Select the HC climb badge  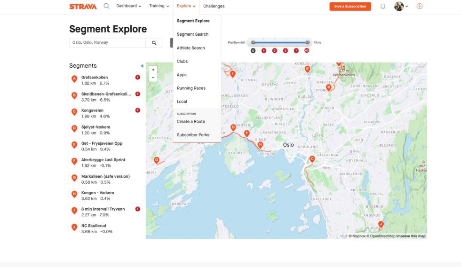click(x=307, y=50)
